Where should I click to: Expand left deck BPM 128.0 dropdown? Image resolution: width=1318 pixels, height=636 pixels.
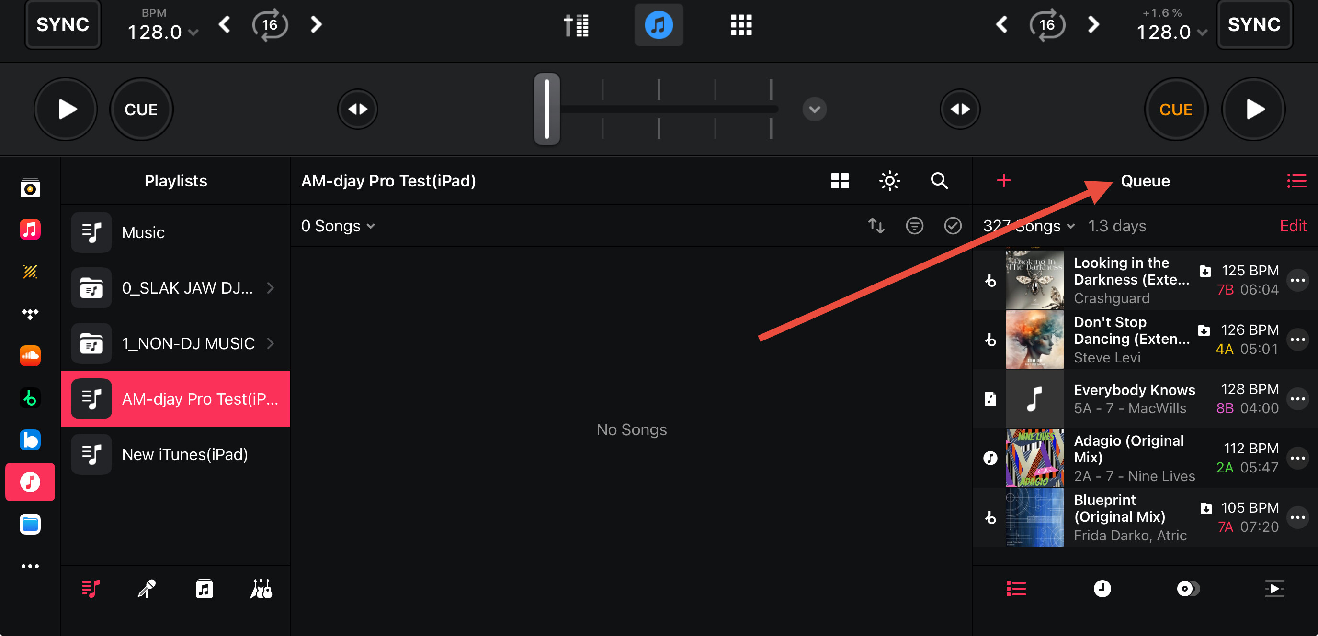[x=163, y=32]
